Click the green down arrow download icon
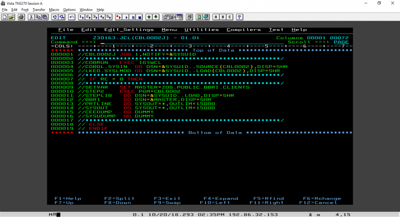This screenshot has height=218, width=400. [156, 17]
